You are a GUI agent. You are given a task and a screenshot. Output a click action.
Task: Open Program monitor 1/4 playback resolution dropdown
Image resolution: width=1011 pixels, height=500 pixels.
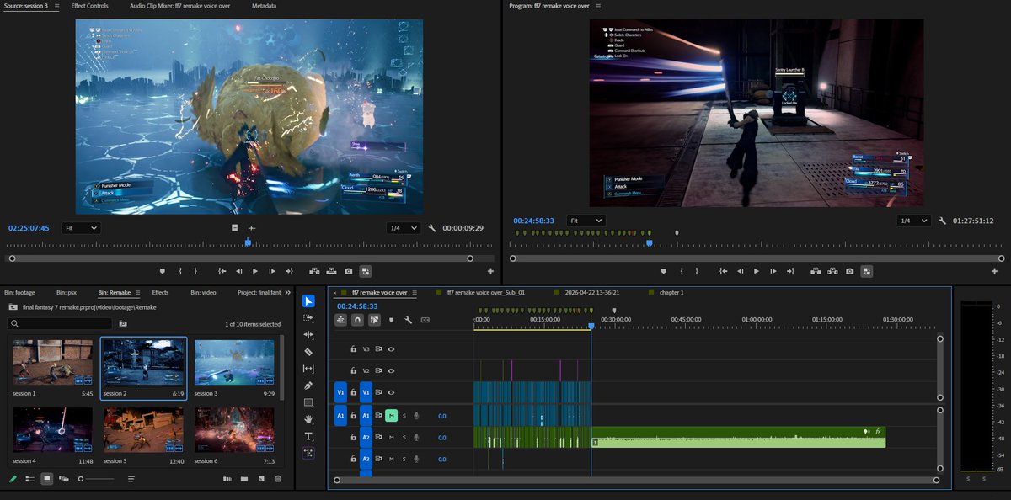914,221
